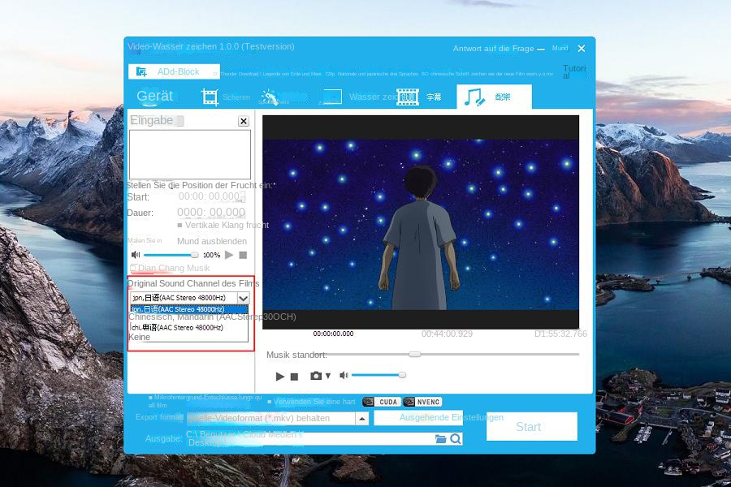Select highlighted jpn 日语 option in list
Image resolution: width=731 pixels, height=487 pixels.
pyautogui.click(x=188, y=309)
